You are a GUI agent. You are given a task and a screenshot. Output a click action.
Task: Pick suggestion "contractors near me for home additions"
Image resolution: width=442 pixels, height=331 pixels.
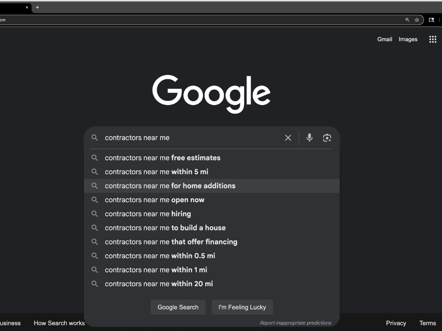pyautogui.click(x=170, y=186)
